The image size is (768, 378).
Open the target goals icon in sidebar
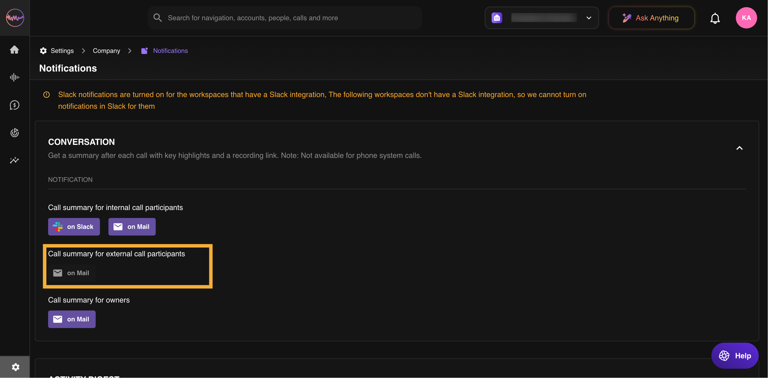pyautogui.click(x=14, y=133)
